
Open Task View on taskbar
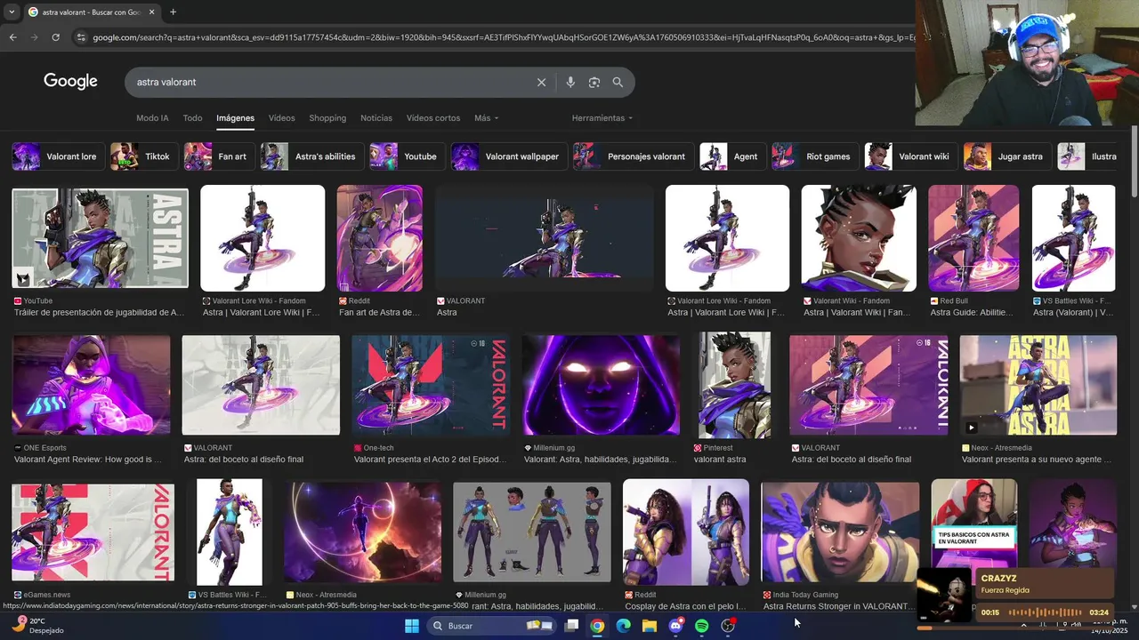coord(571,626)
